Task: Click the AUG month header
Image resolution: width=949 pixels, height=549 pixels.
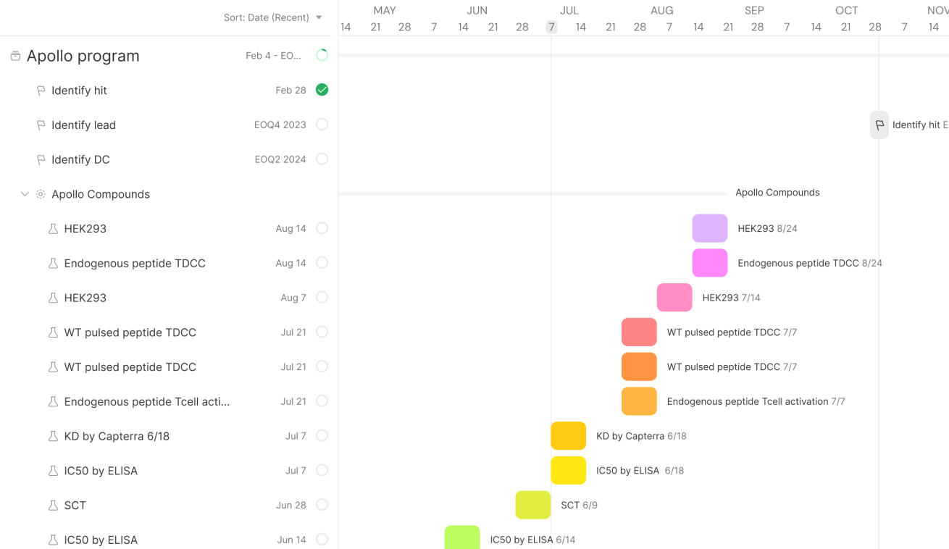Action: [x=661, y=11]
